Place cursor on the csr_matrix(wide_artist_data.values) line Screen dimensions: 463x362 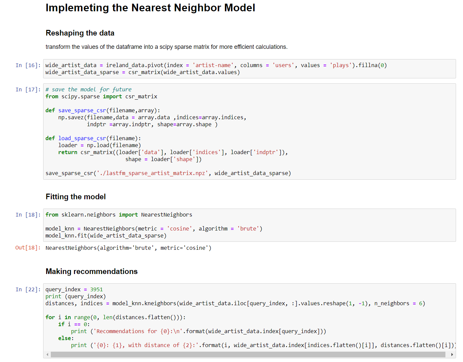coord(142,72)
